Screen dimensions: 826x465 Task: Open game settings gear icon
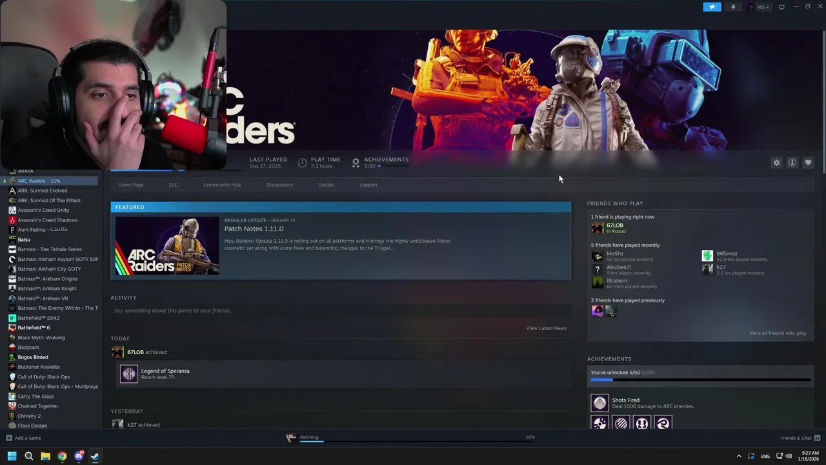[x=776, y=163]
